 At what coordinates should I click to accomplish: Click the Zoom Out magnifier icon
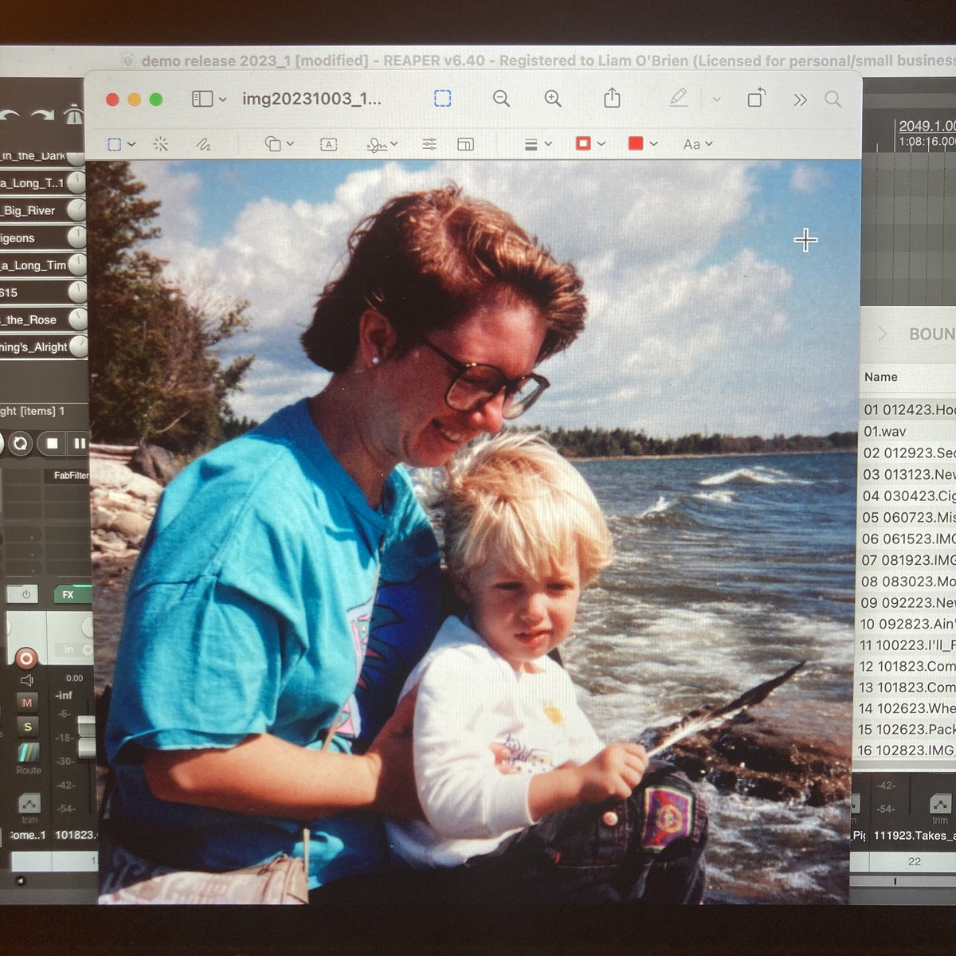pyautogui.click(x=501, y=99)
